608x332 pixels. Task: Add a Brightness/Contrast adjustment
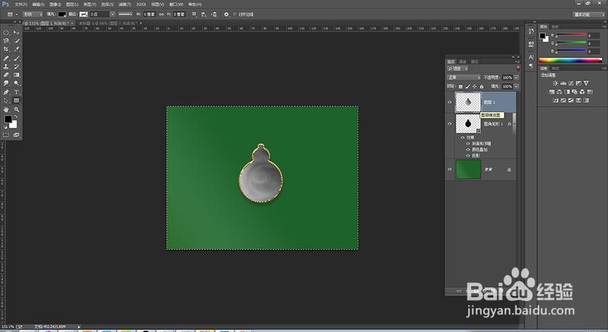pos(555,83)
